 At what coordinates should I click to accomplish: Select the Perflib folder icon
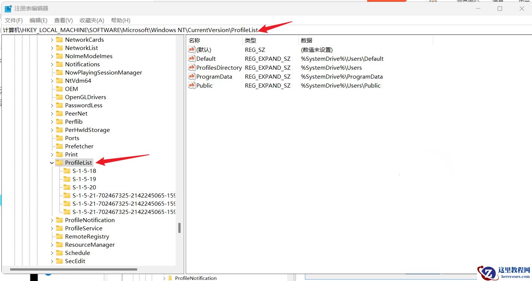[x=59, y=121]
